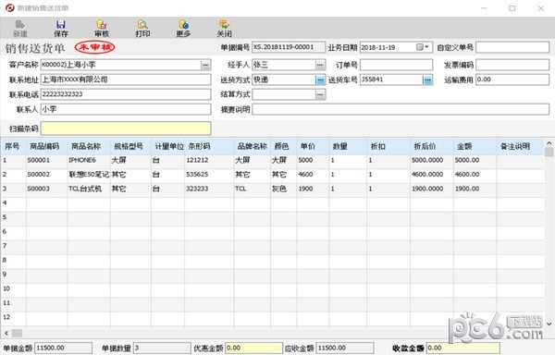Screen dimensions: 555x355
Task: Open the 更多 more toolbar icon
Action: [183, 29]
